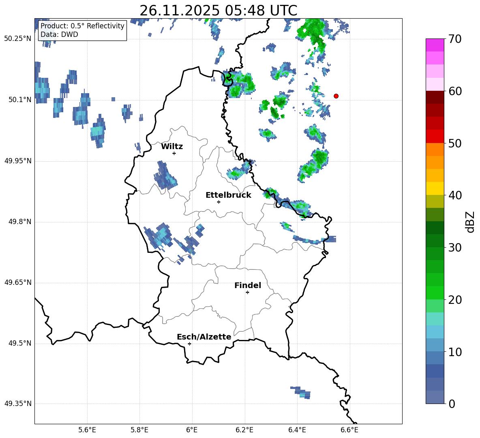Click the 49.35°N latitude label
480x438 pixels.
click(18, 404)
